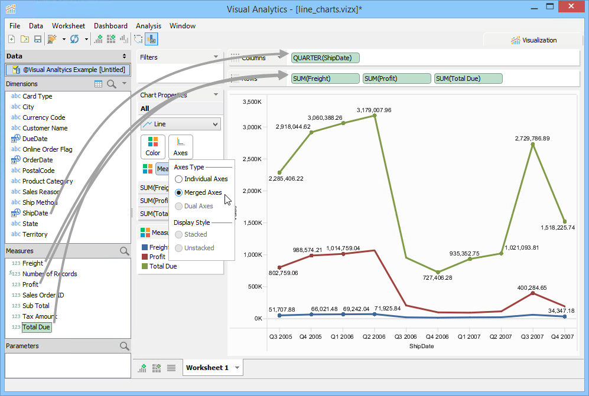Click the application logo in title bar
Screen dimensions: 589x396
click(x=11, y=8)
